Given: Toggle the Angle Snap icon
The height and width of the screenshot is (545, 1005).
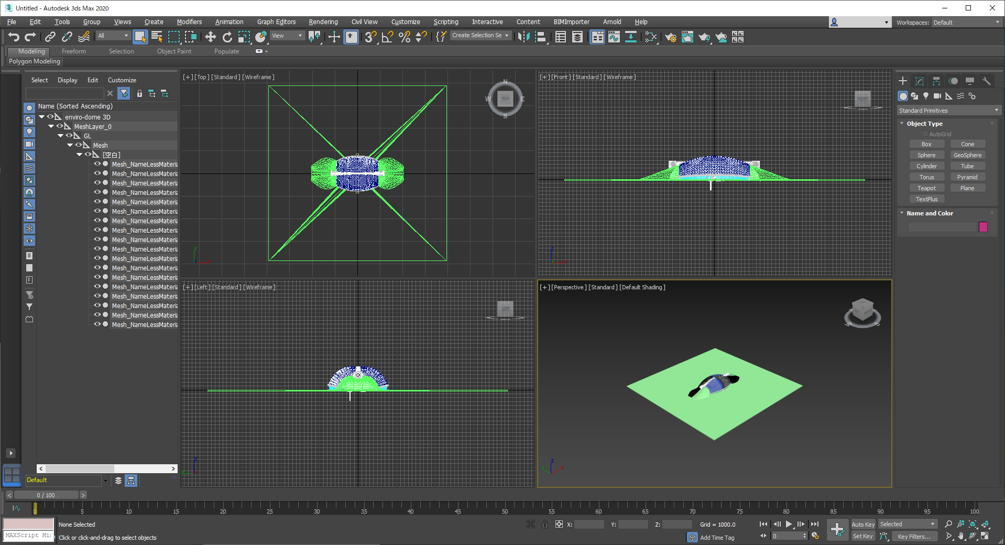Looking at the screenshot, I should point(387,37).
